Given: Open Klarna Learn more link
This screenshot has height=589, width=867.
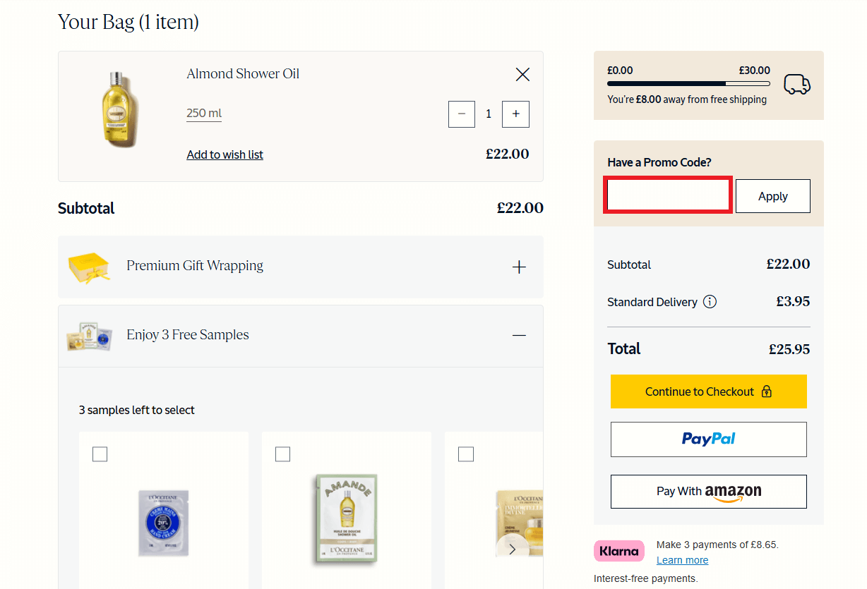Looking at the screenshot, I should tap(682, 560).
